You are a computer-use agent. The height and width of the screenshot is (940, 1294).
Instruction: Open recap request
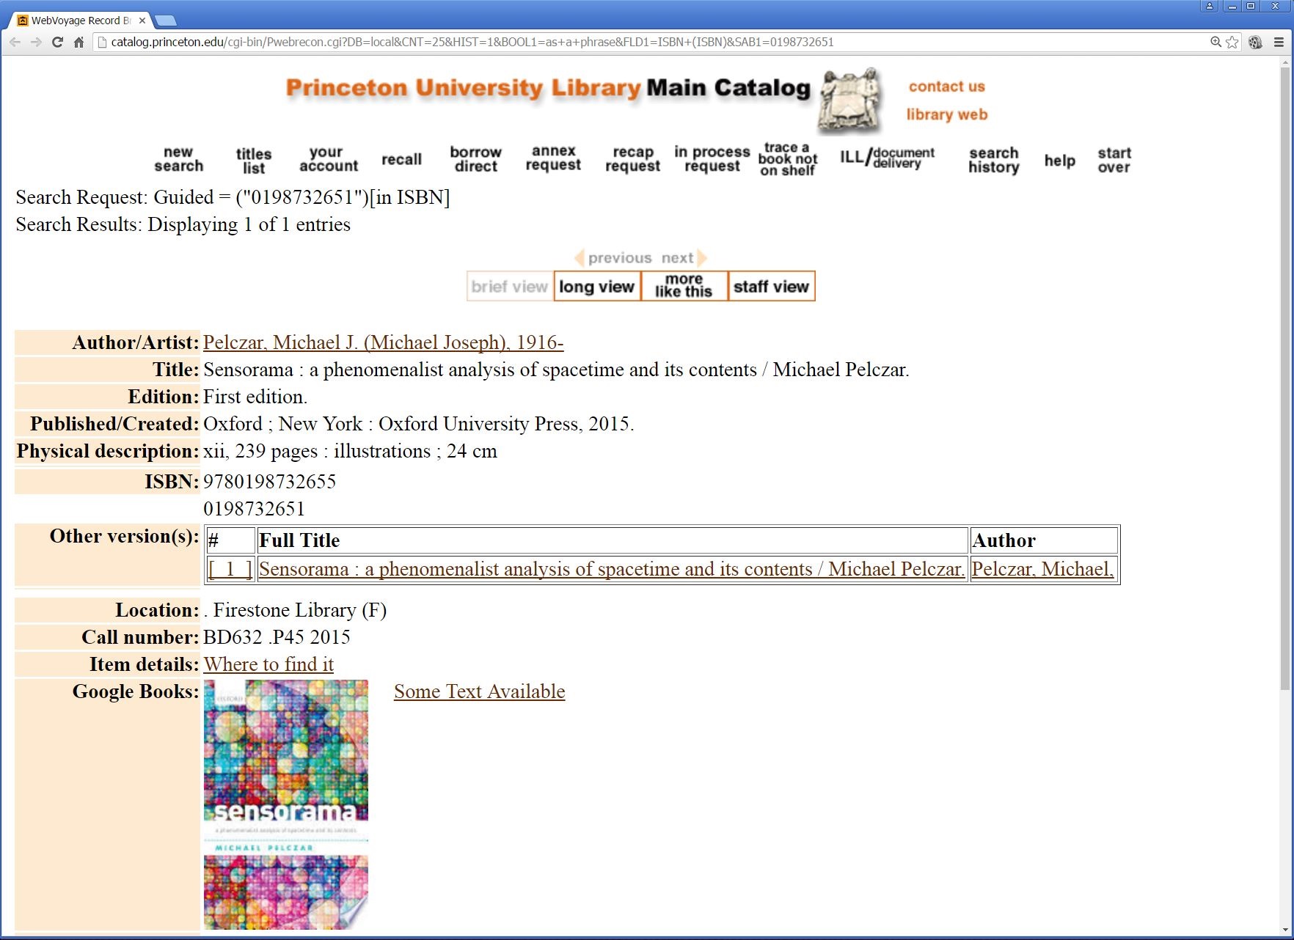(x=632, y=159)
